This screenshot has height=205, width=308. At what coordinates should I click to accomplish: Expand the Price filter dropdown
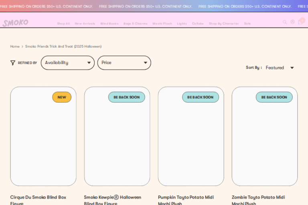click(x=124, y=63)
